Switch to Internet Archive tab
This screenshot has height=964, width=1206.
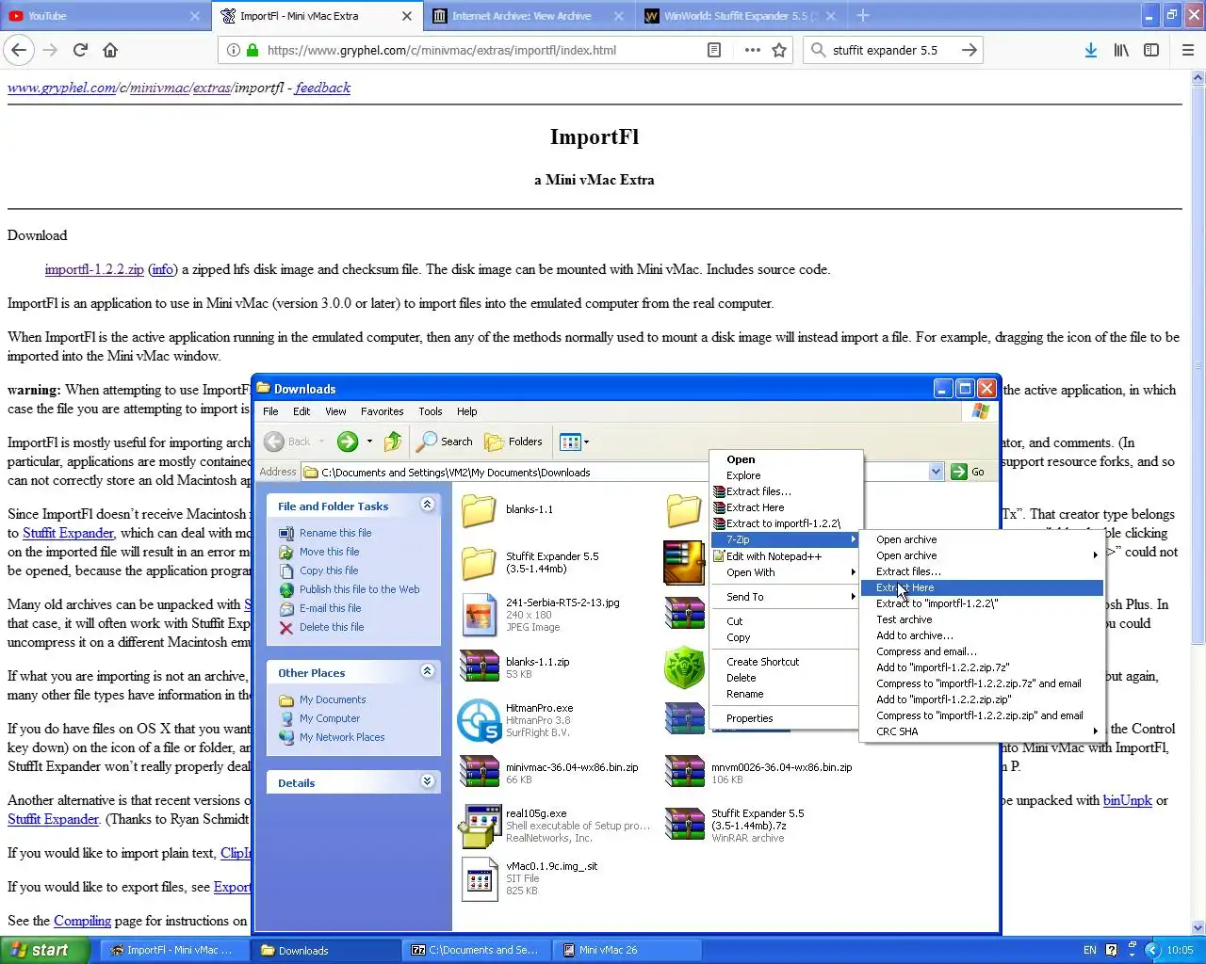pos(528,15)
